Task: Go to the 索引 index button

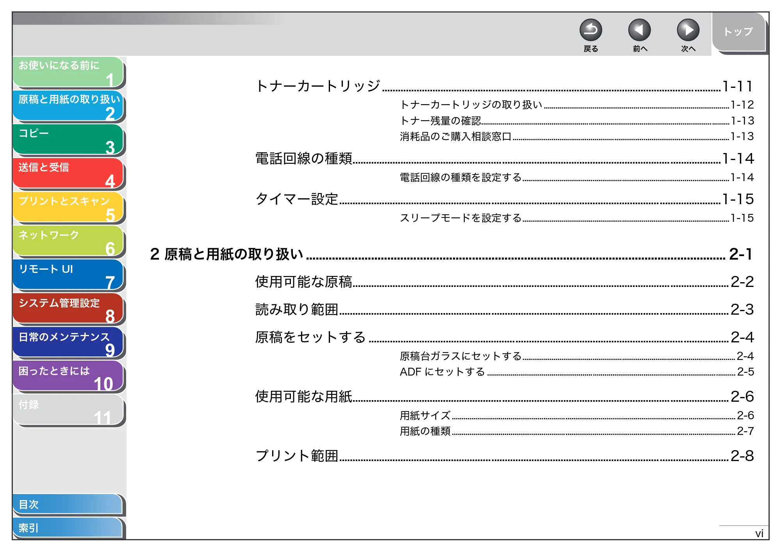Action: pos(68,528)
